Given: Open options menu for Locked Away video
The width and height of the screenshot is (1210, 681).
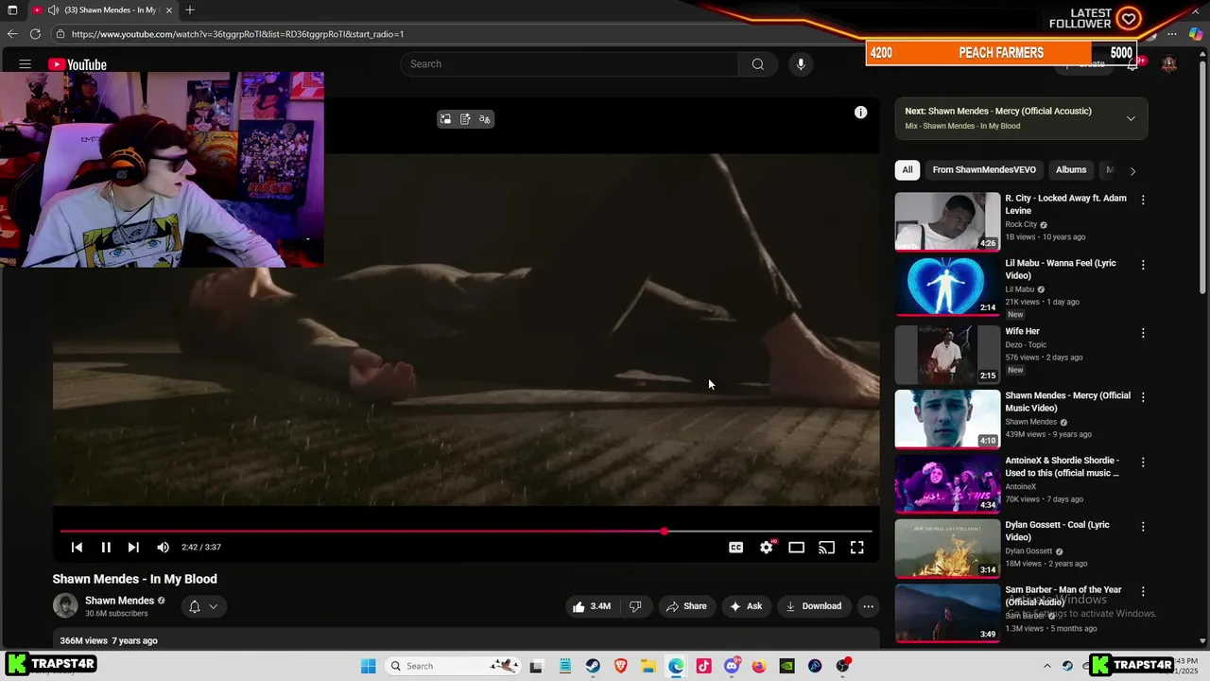Looking at the screenshot, I should [x=1143, y=201].
